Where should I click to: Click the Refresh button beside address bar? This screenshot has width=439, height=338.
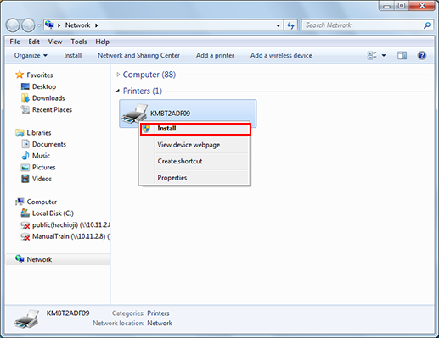coord(290,25)
